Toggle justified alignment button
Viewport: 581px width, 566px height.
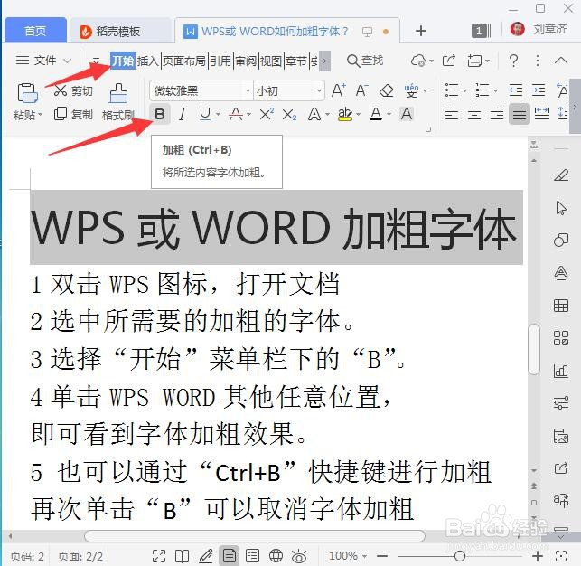pyautogui.click(x=520, y=113)
